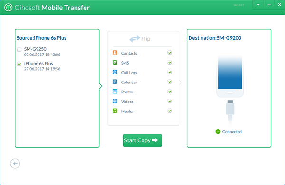Screen dimensions: 285x185
Task: Click the Musics note icon
Action: point(115,111)
